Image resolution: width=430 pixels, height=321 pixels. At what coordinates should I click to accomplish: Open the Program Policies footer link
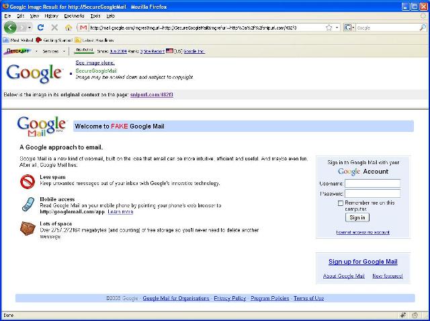(x=270, y=298)
